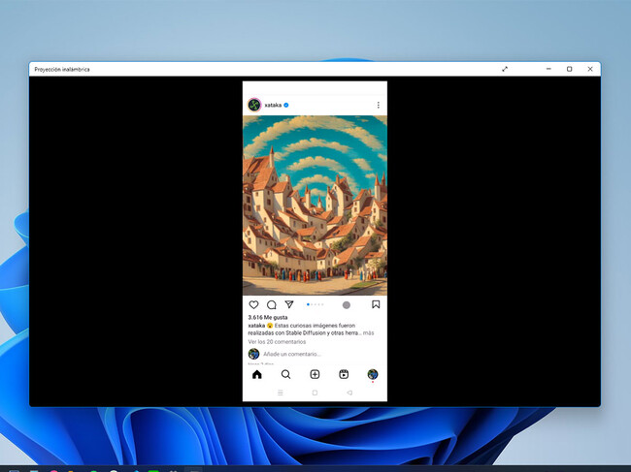This screenshot has height=472, width=631.
Task: View the '3.616 Me gusta' likes list
Action: tap(268, 317)
